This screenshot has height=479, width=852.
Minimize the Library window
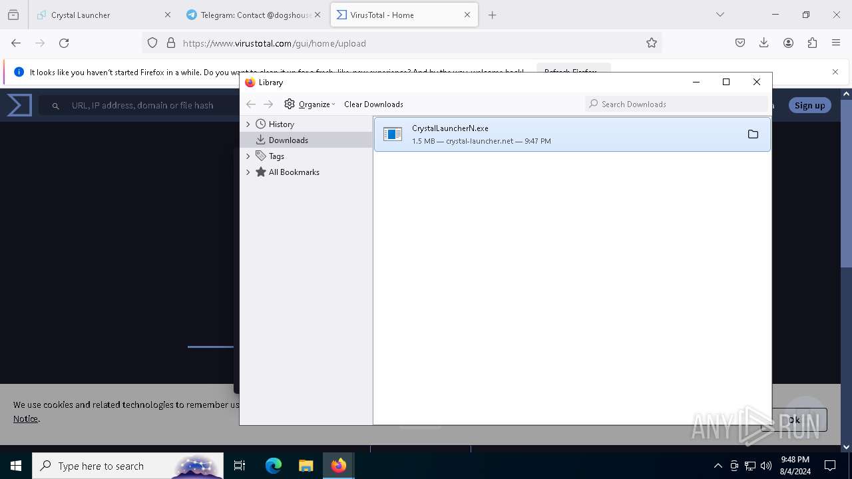pos(696,82)
